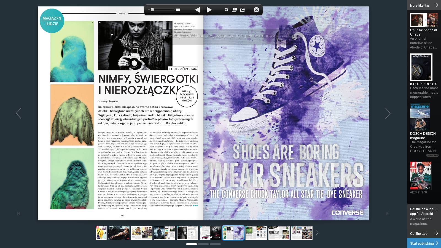
Task: Flip to next spread using right edge arrow
Action: [x=388, y=113]
